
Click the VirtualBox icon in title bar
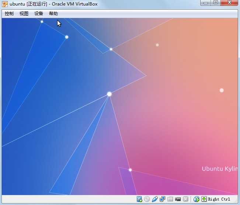click(5, 4)
